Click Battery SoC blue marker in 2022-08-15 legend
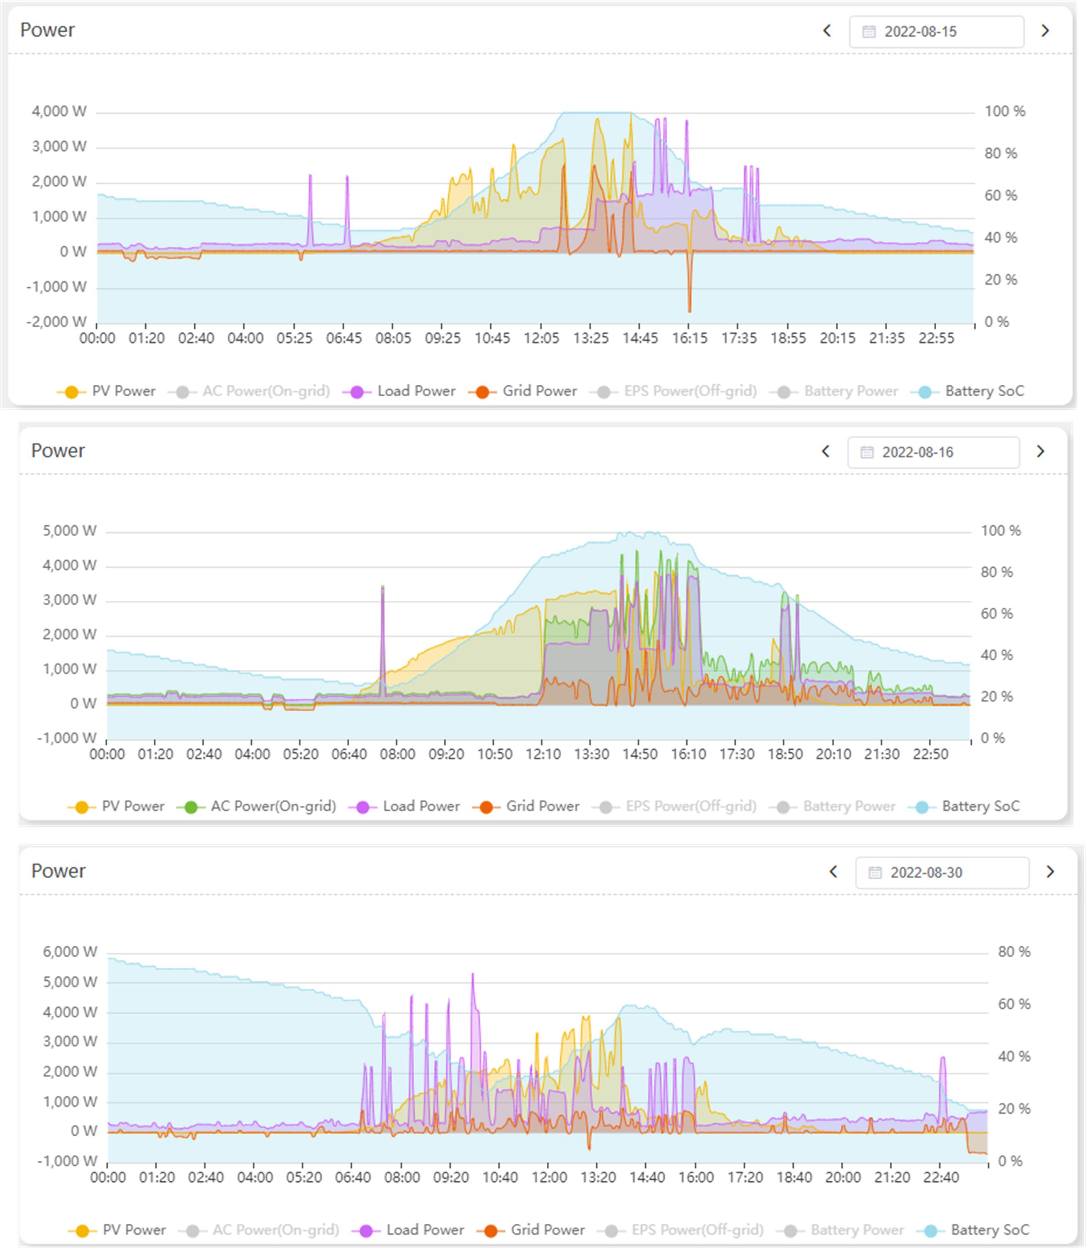 point(925,392)
